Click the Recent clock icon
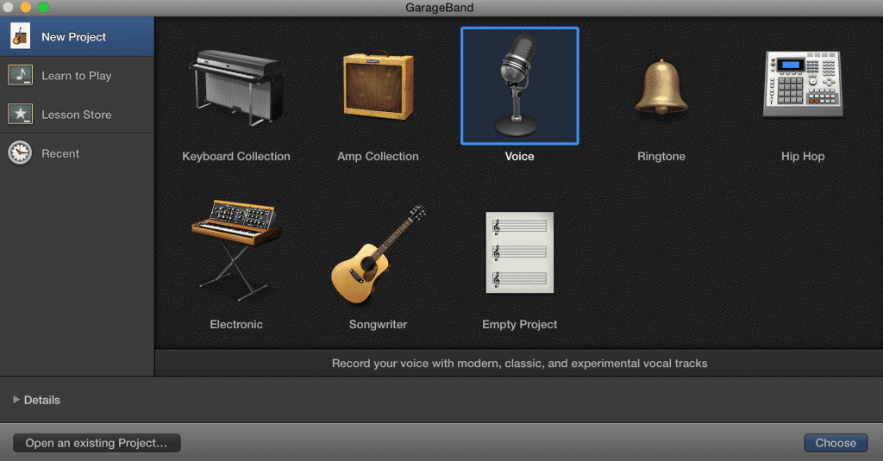Image resolution: width=883 pixels, height=461 pixels. coord(21,153)
